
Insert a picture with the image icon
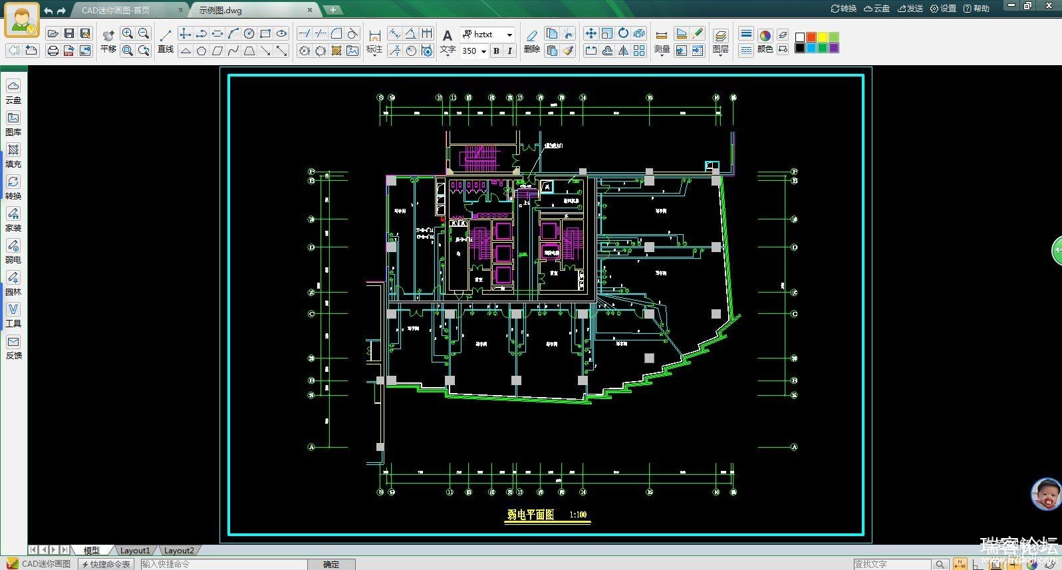[x=352, y=51]
